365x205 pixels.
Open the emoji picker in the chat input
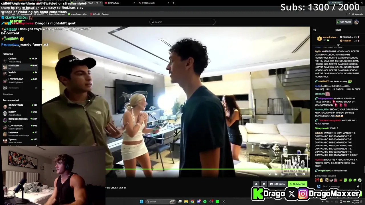point(358,186)
